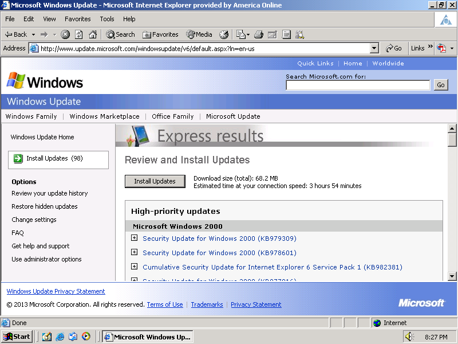Image resolution: width=458 pixels, height=344 pixels.
Task: Click the gray Install Updates button
Action: [155, 181]
